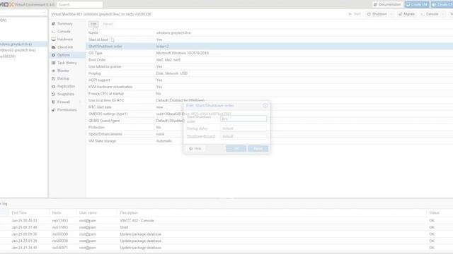Click the Start play icon
This screenshot has width=453, height=254.
(350, 14)
